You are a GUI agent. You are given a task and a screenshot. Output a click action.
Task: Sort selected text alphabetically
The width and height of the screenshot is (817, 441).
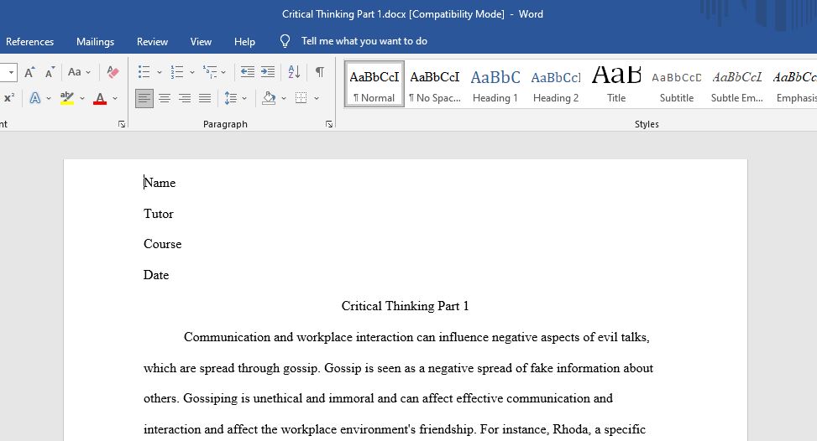pos(294,72)
